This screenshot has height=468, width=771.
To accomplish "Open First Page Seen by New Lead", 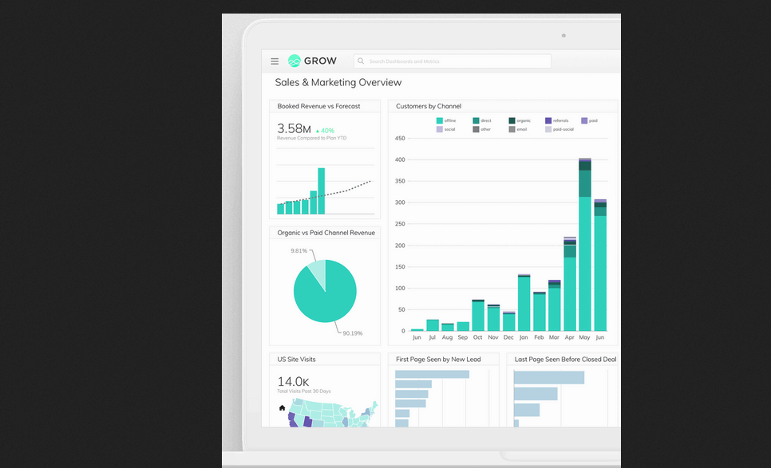I will point(438,360).
